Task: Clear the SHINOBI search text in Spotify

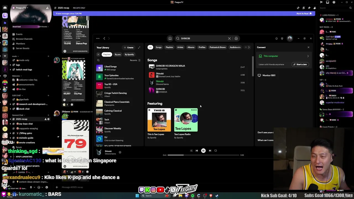Action: [229, 38]
